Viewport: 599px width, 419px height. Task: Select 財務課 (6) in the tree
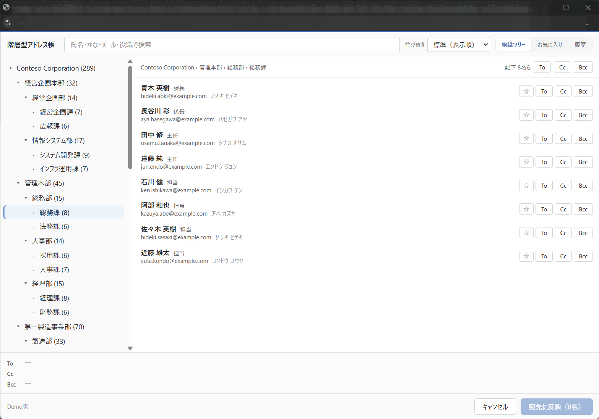click(x=54, y=312)
